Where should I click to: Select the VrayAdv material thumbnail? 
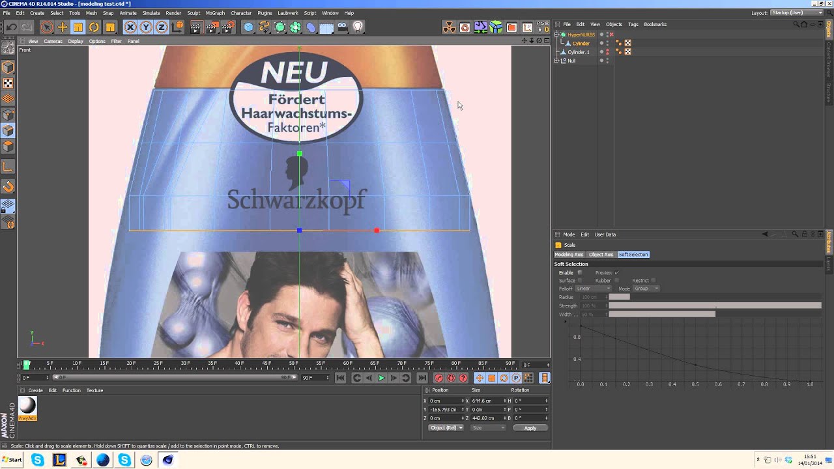click(x=27, y=408)
